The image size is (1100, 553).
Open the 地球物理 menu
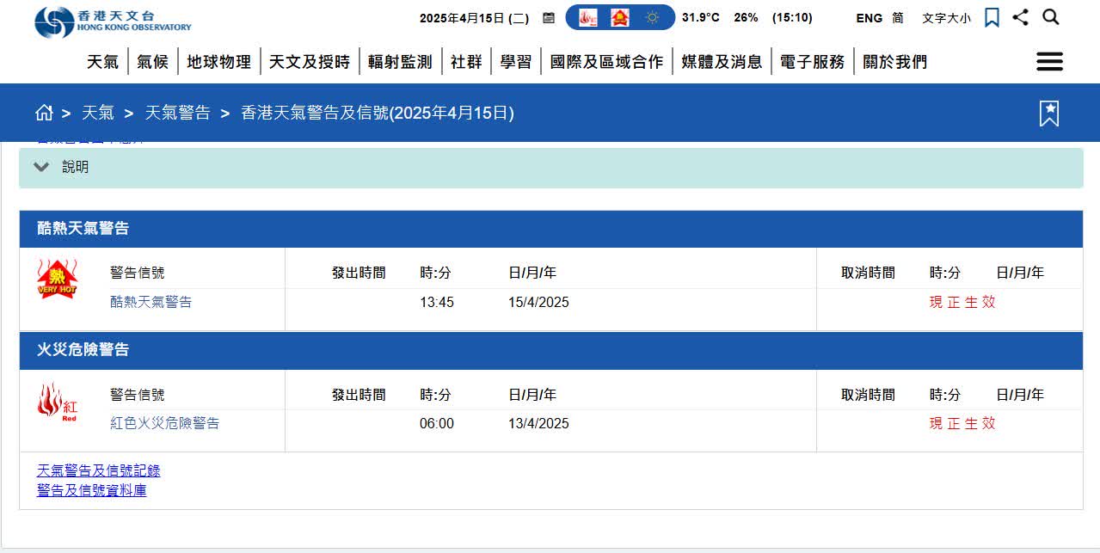[x=219, y=62]
